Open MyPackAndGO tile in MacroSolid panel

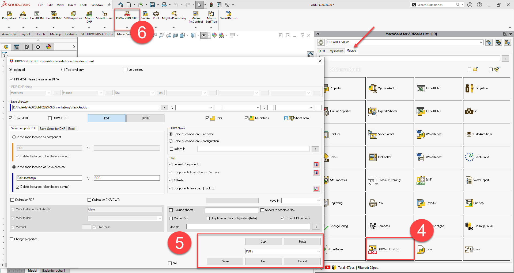(x=390, y=88)
